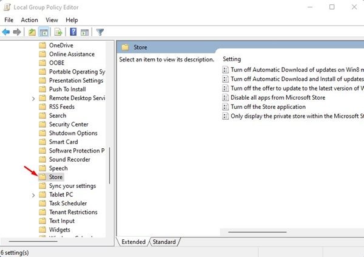Click the Forward arrow toolbar icon

point(17,32)
